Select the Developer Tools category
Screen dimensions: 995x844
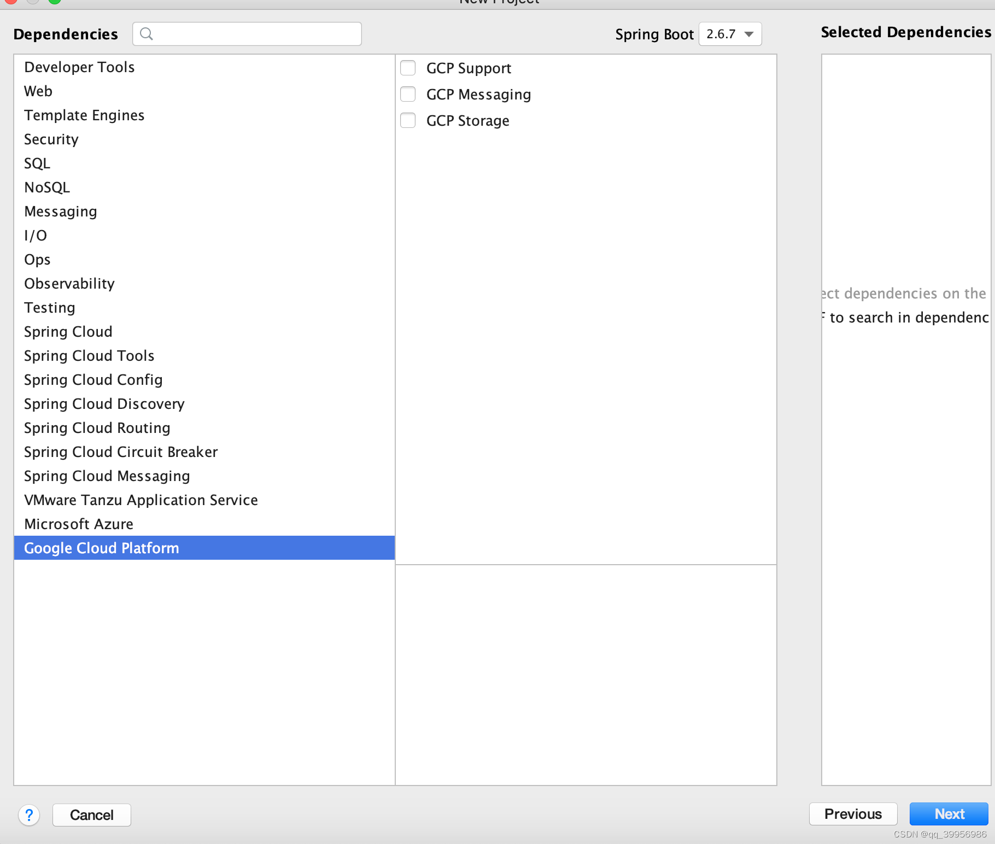click(x=204, y=67)
